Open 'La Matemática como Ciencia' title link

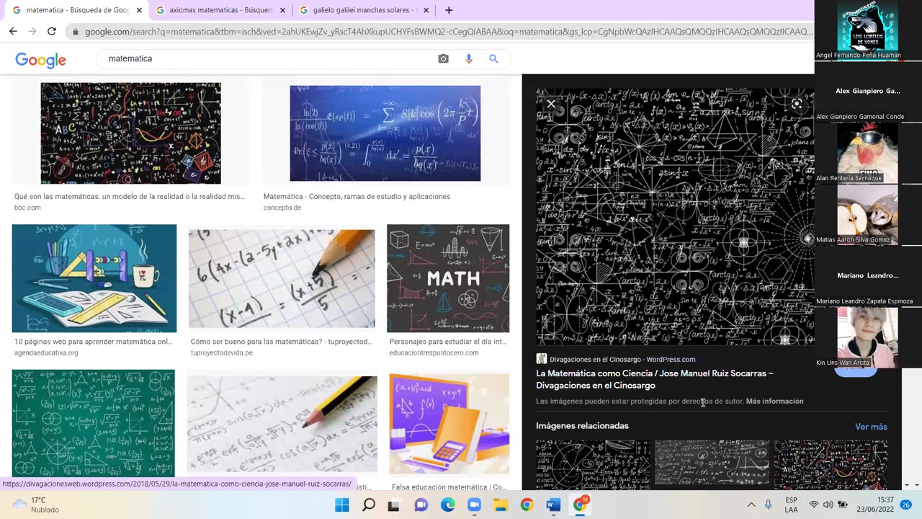point(655,379)
